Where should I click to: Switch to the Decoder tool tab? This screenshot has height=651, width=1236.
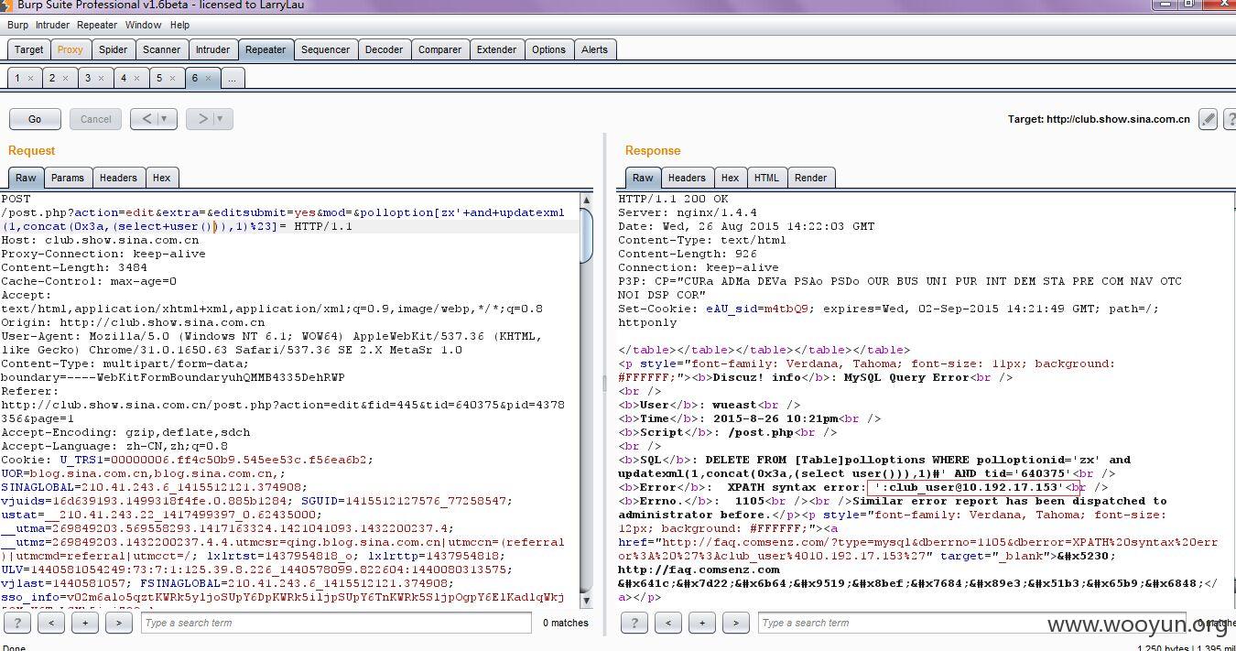(x=384, y=49)
